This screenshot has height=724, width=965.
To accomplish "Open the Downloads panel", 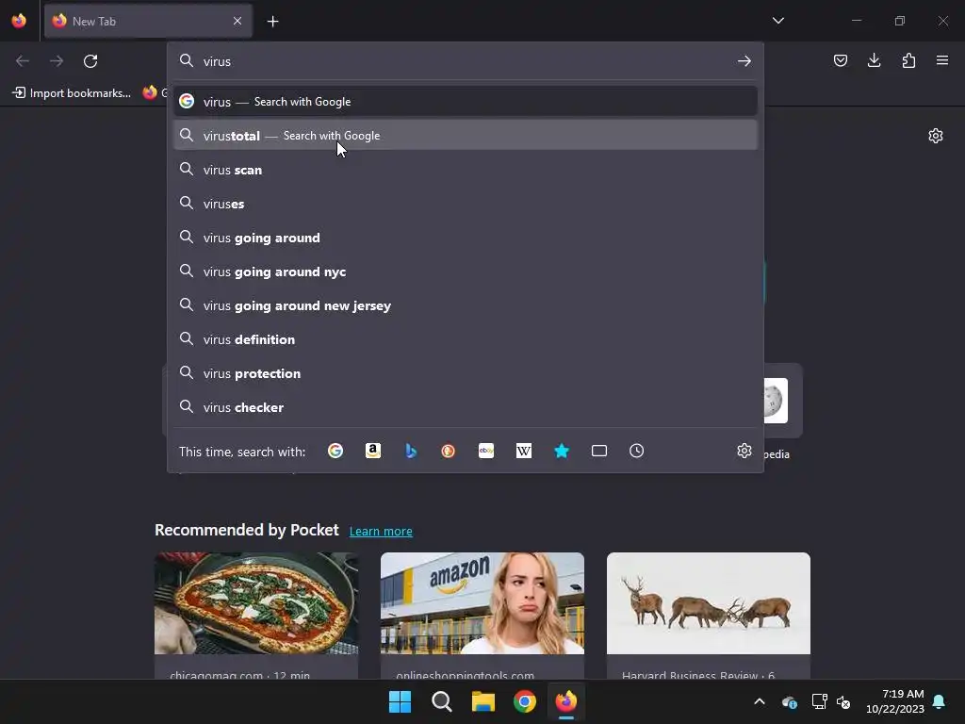I will click(x=875, y=60).
